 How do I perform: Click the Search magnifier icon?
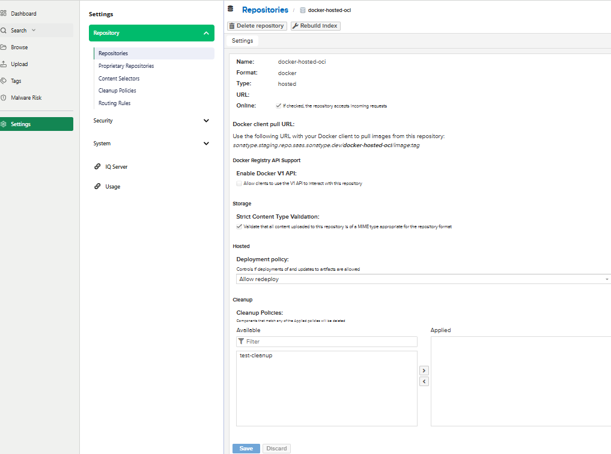coord(4,31)
